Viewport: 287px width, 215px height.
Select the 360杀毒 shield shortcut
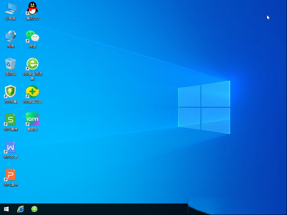pyautogui.click(x=10, y=94)
